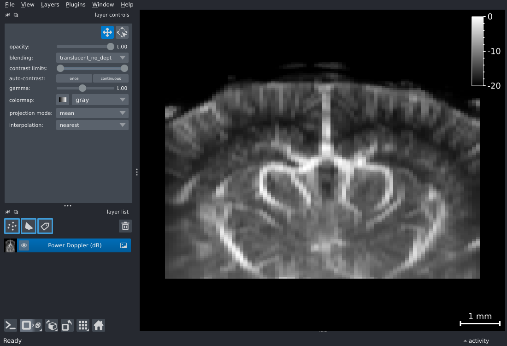Open the File menu
507x346 pixels.
tap(10, 5)
